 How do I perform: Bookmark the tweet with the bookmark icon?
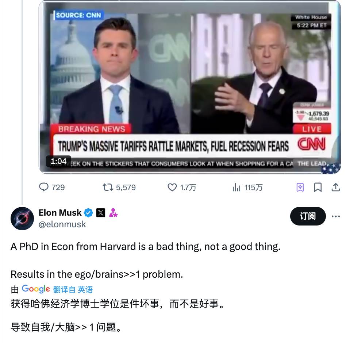coord(318,187)
